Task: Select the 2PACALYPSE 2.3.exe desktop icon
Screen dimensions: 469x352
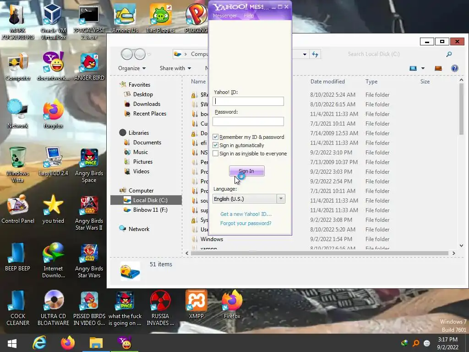Action: coord(89,22)
